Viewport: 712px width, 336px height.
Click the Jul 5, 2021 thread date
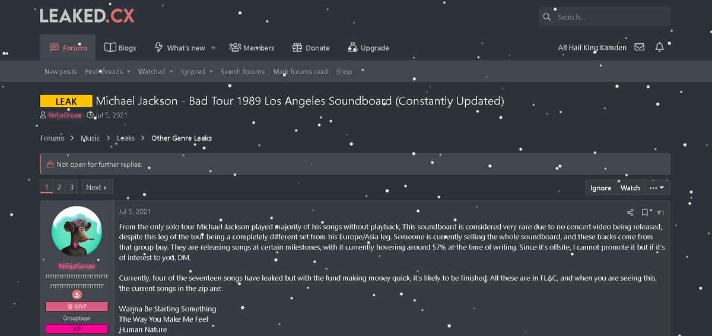(x=111, y=115)
